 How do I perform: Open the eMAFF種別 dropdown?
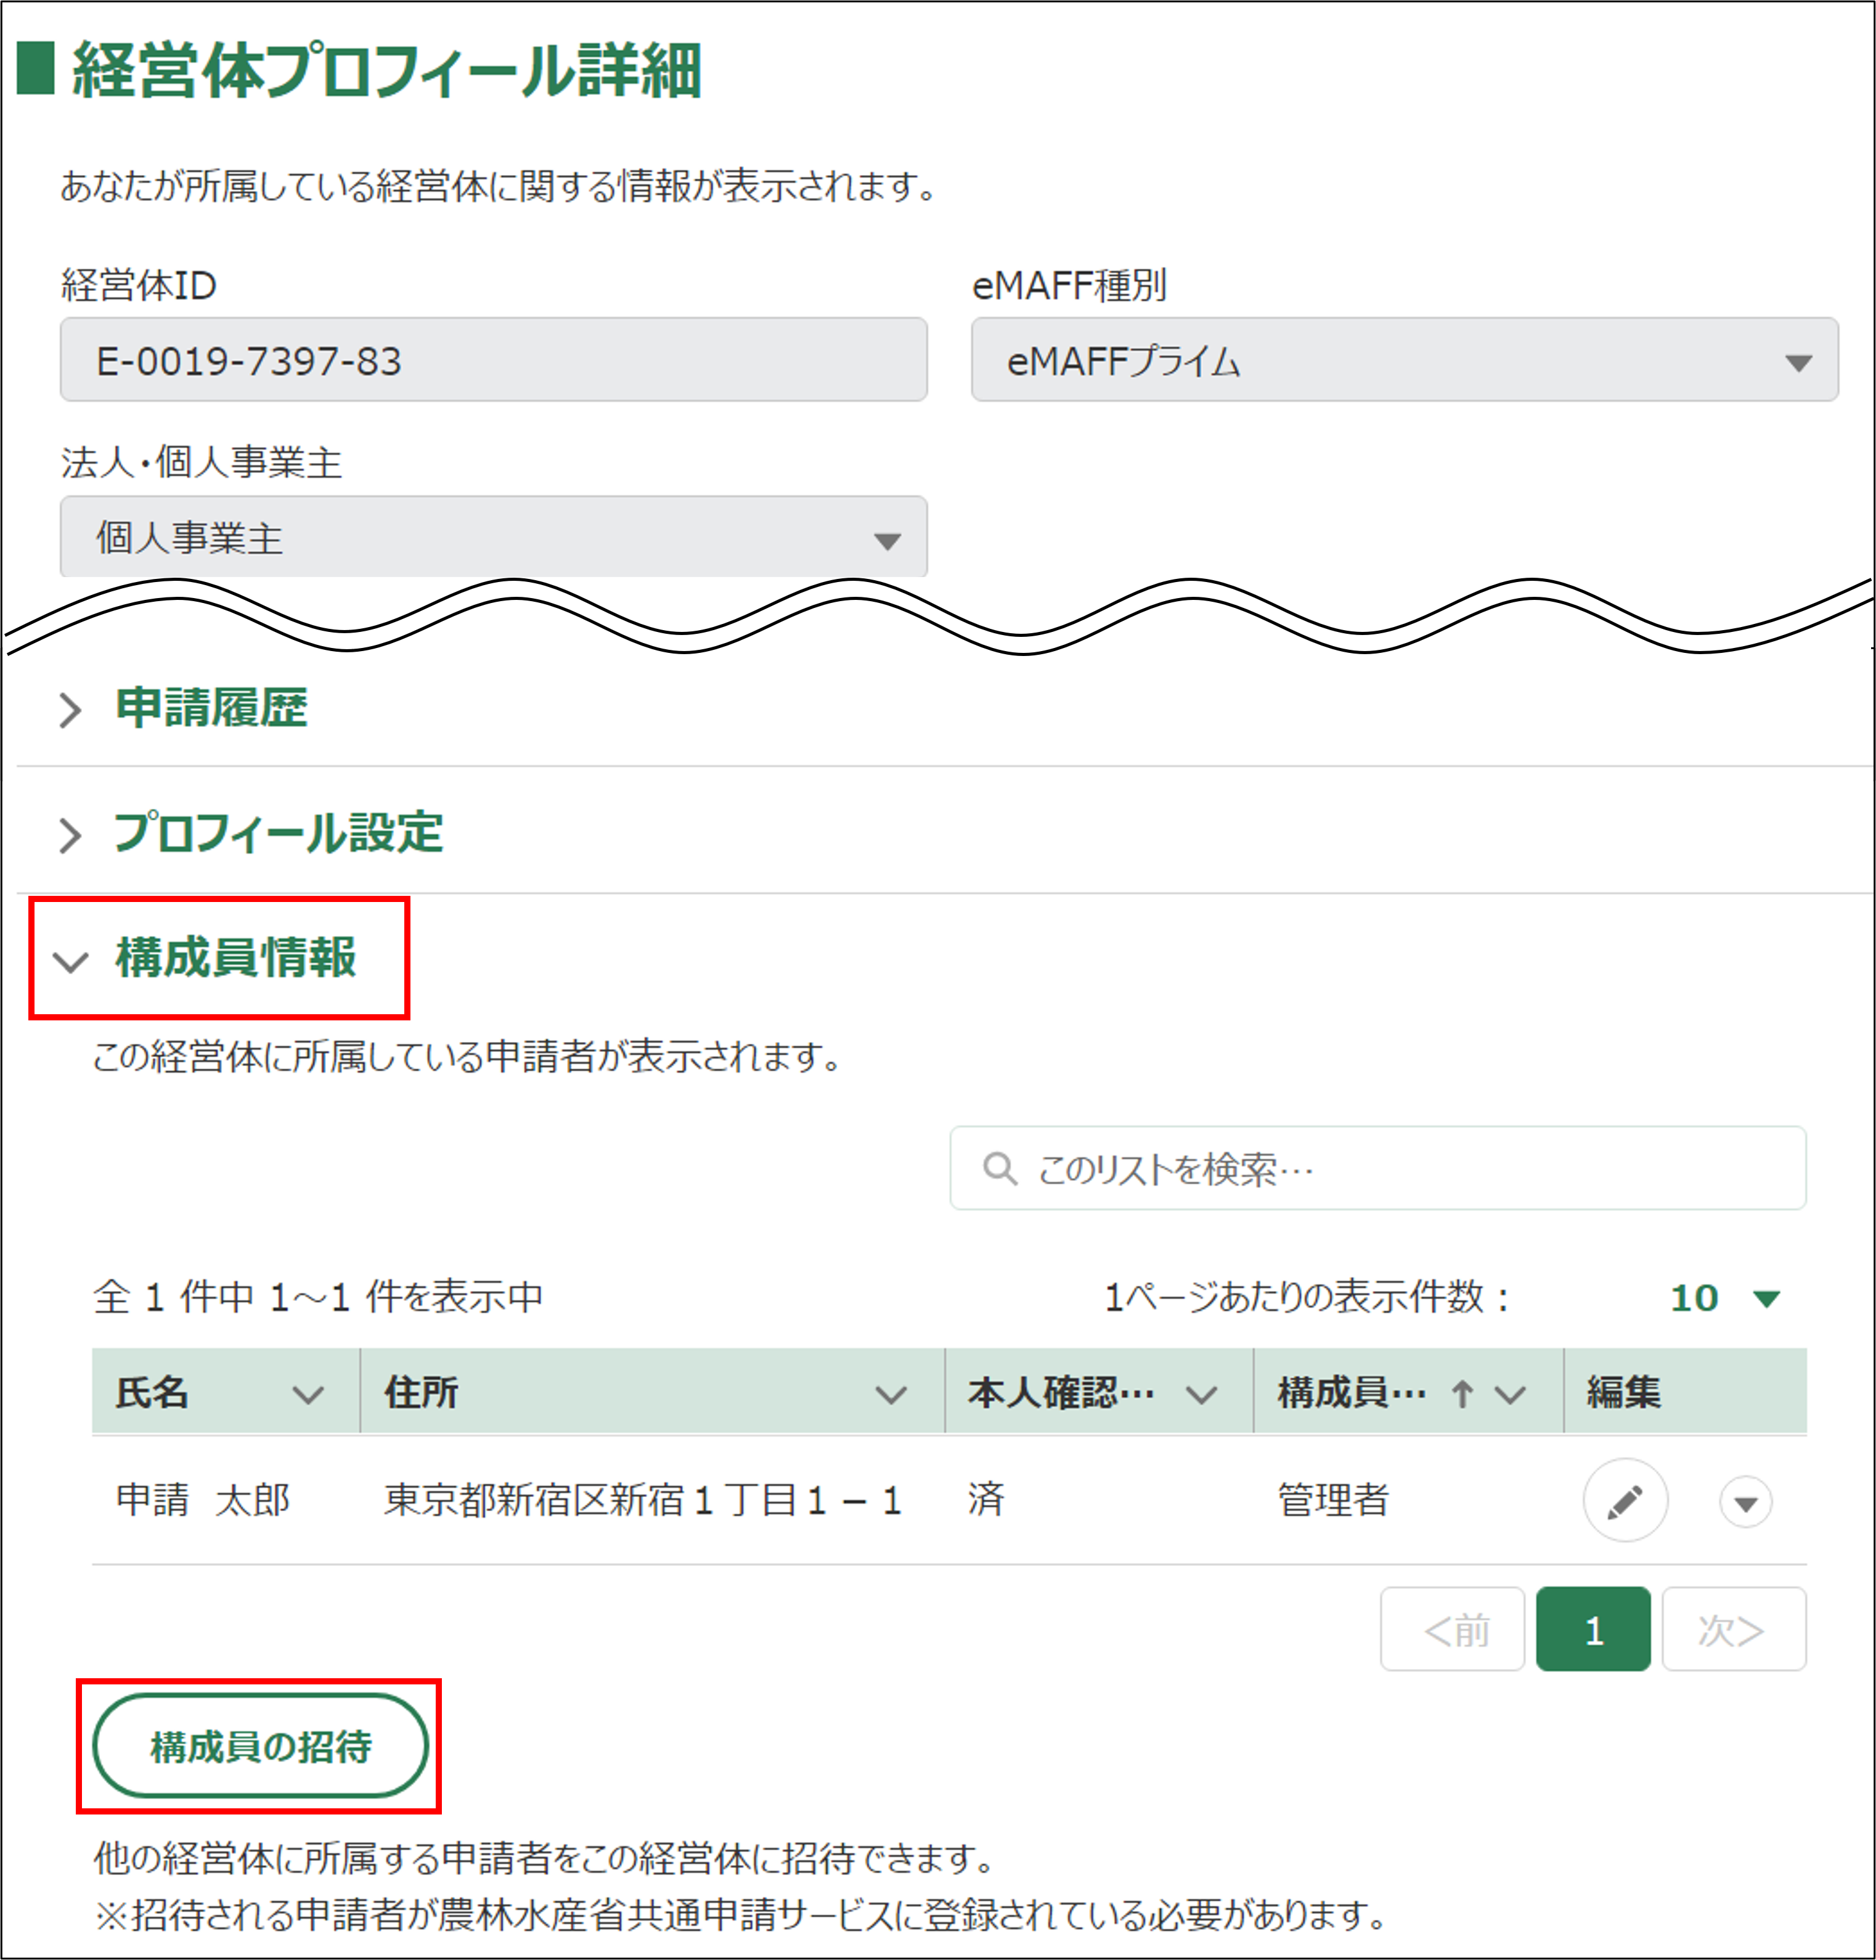[1403, 361]
